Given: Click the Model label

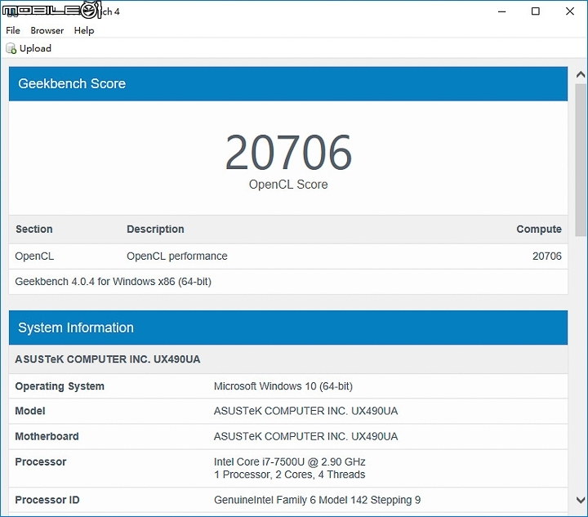Looking at the screenshot, I should pos(30,411).
